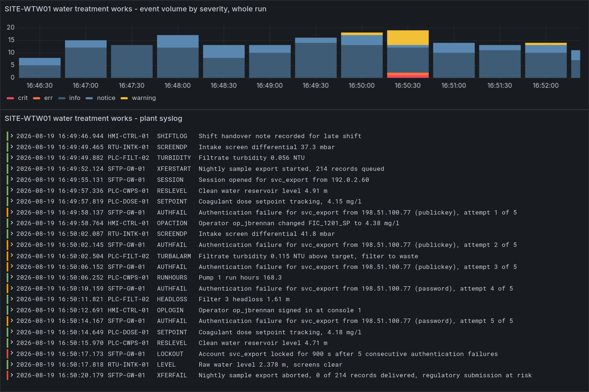Select the yellow warning segment at 16:50:30

pos(408,38)
